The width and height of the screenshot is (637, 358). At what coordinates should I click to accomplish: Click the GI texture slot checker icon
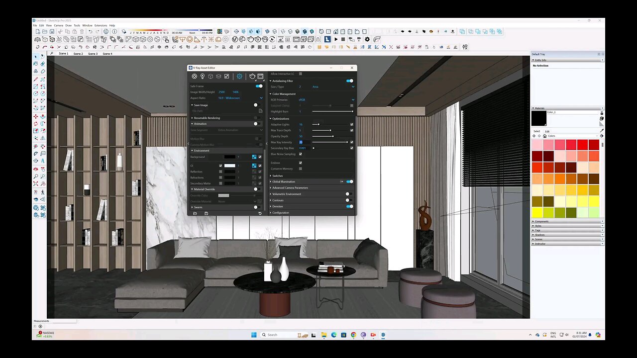tap(254, 166)
